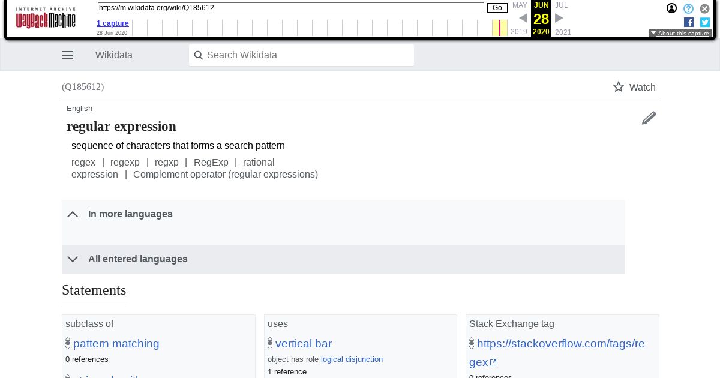The image size is (720, 378).
Task: Go to next capture arrow
Action: [559, 18]
